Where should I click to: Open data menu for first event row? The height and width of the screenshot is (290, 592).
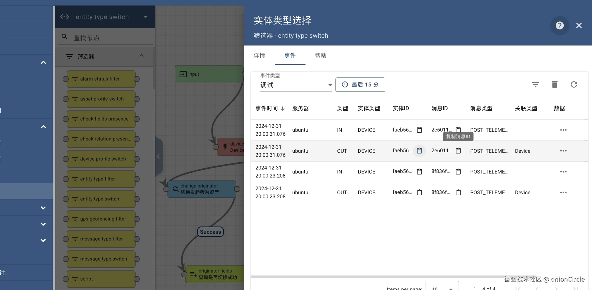point(563,130)
